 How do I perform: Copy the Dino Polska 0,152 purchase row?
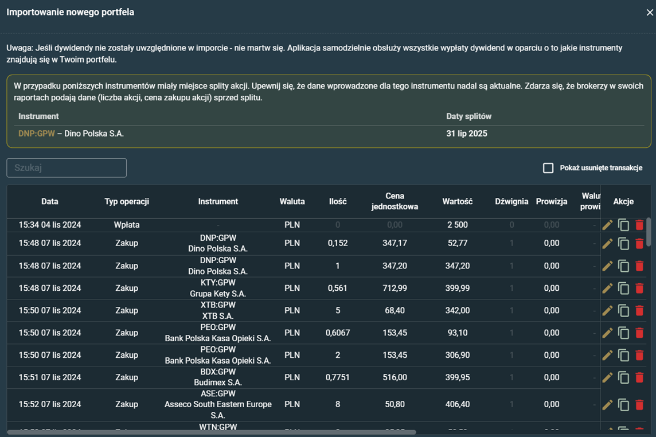click(623, 243)
